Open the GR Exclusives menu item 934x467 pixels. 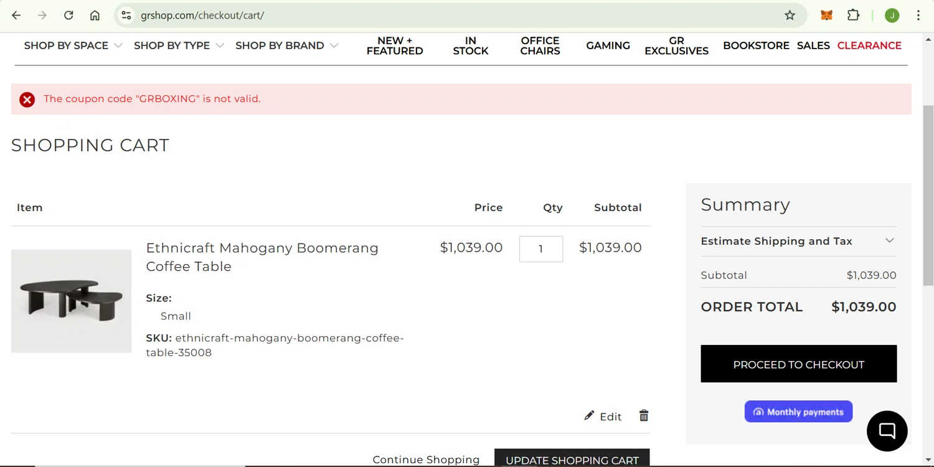click(676, 46)
